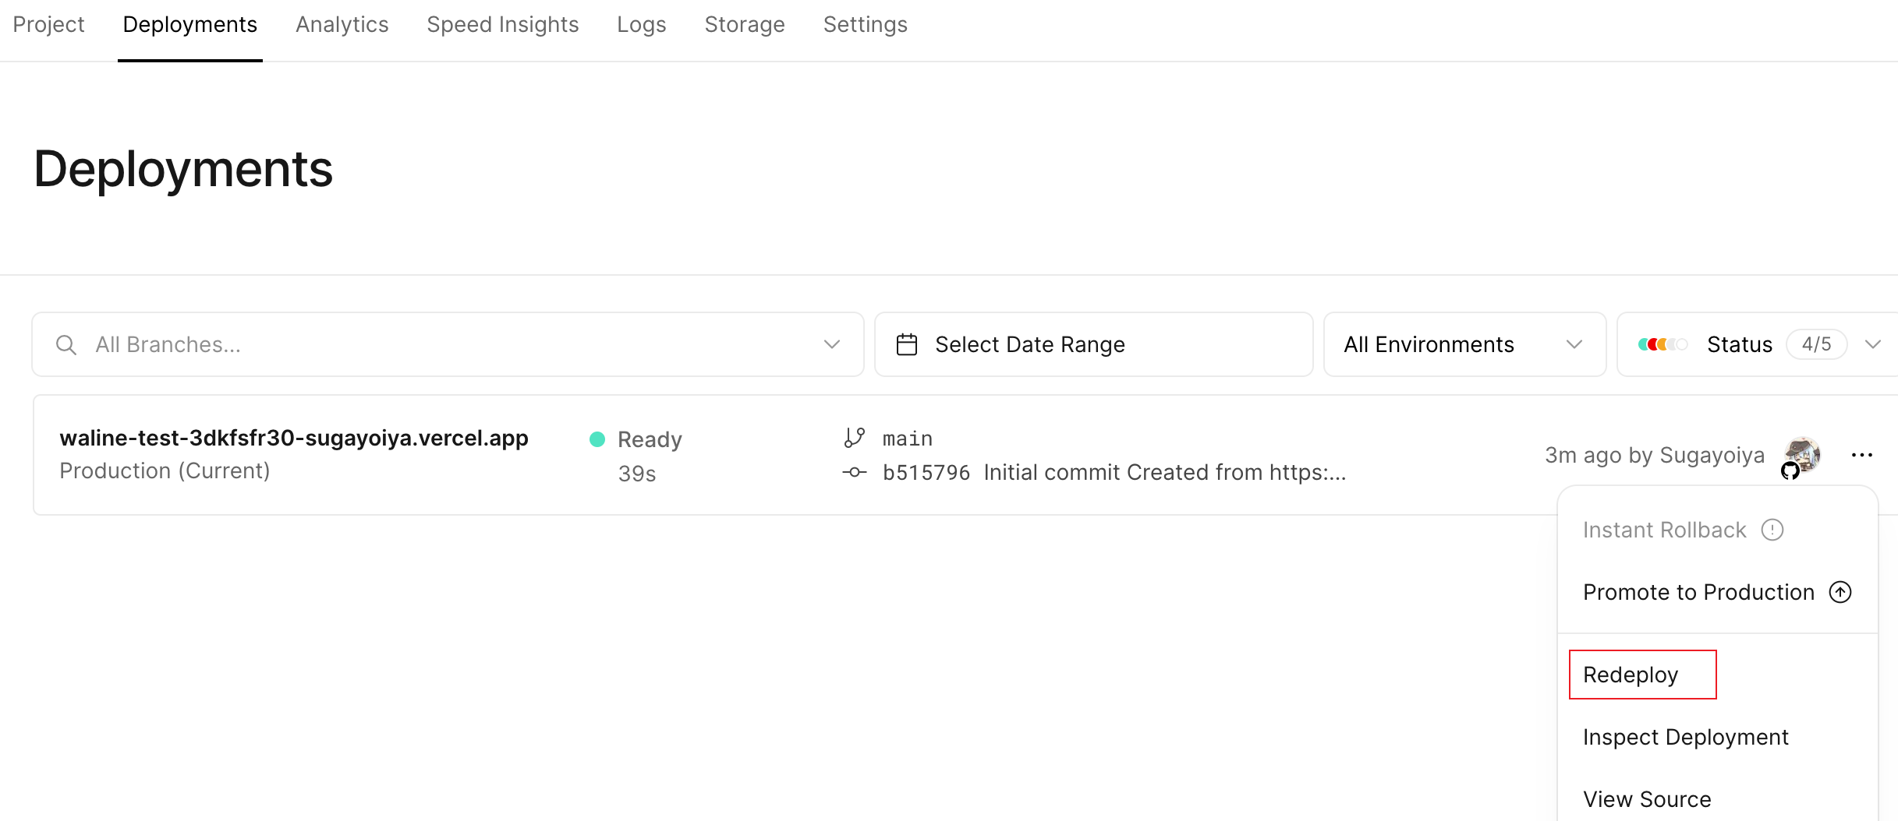Click the Promote up-arrow circle icon

(x=1840, y=592)
